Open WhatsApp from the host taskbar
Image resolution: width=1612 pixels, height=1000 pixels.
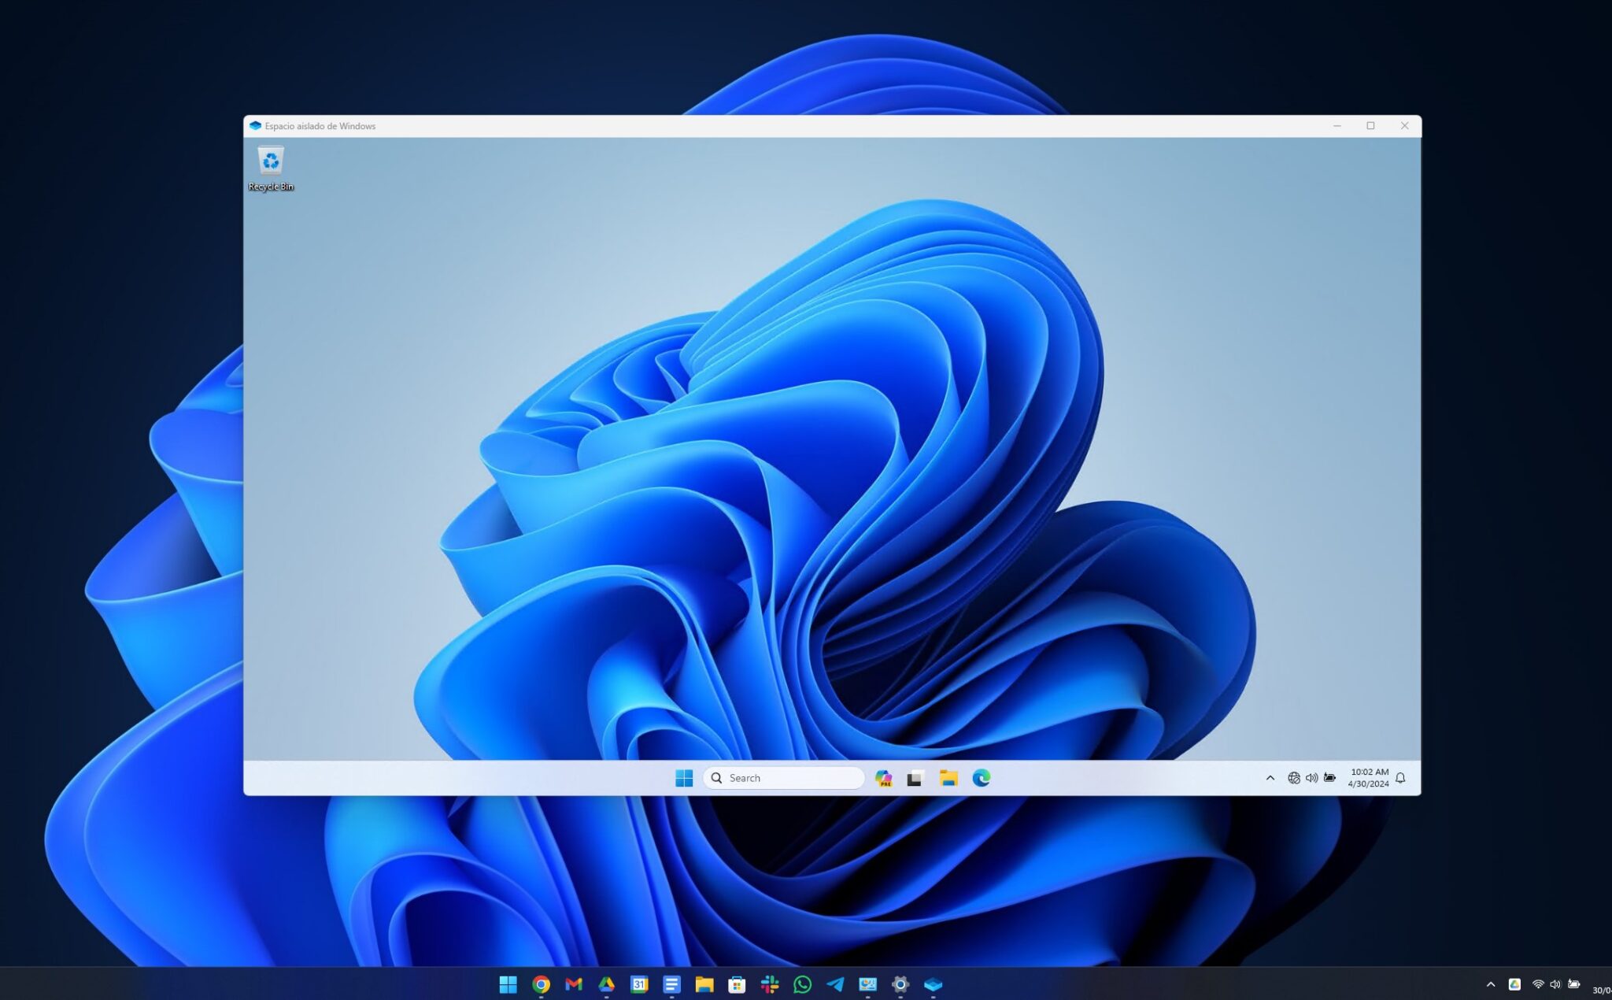click(x=802, y=983)
